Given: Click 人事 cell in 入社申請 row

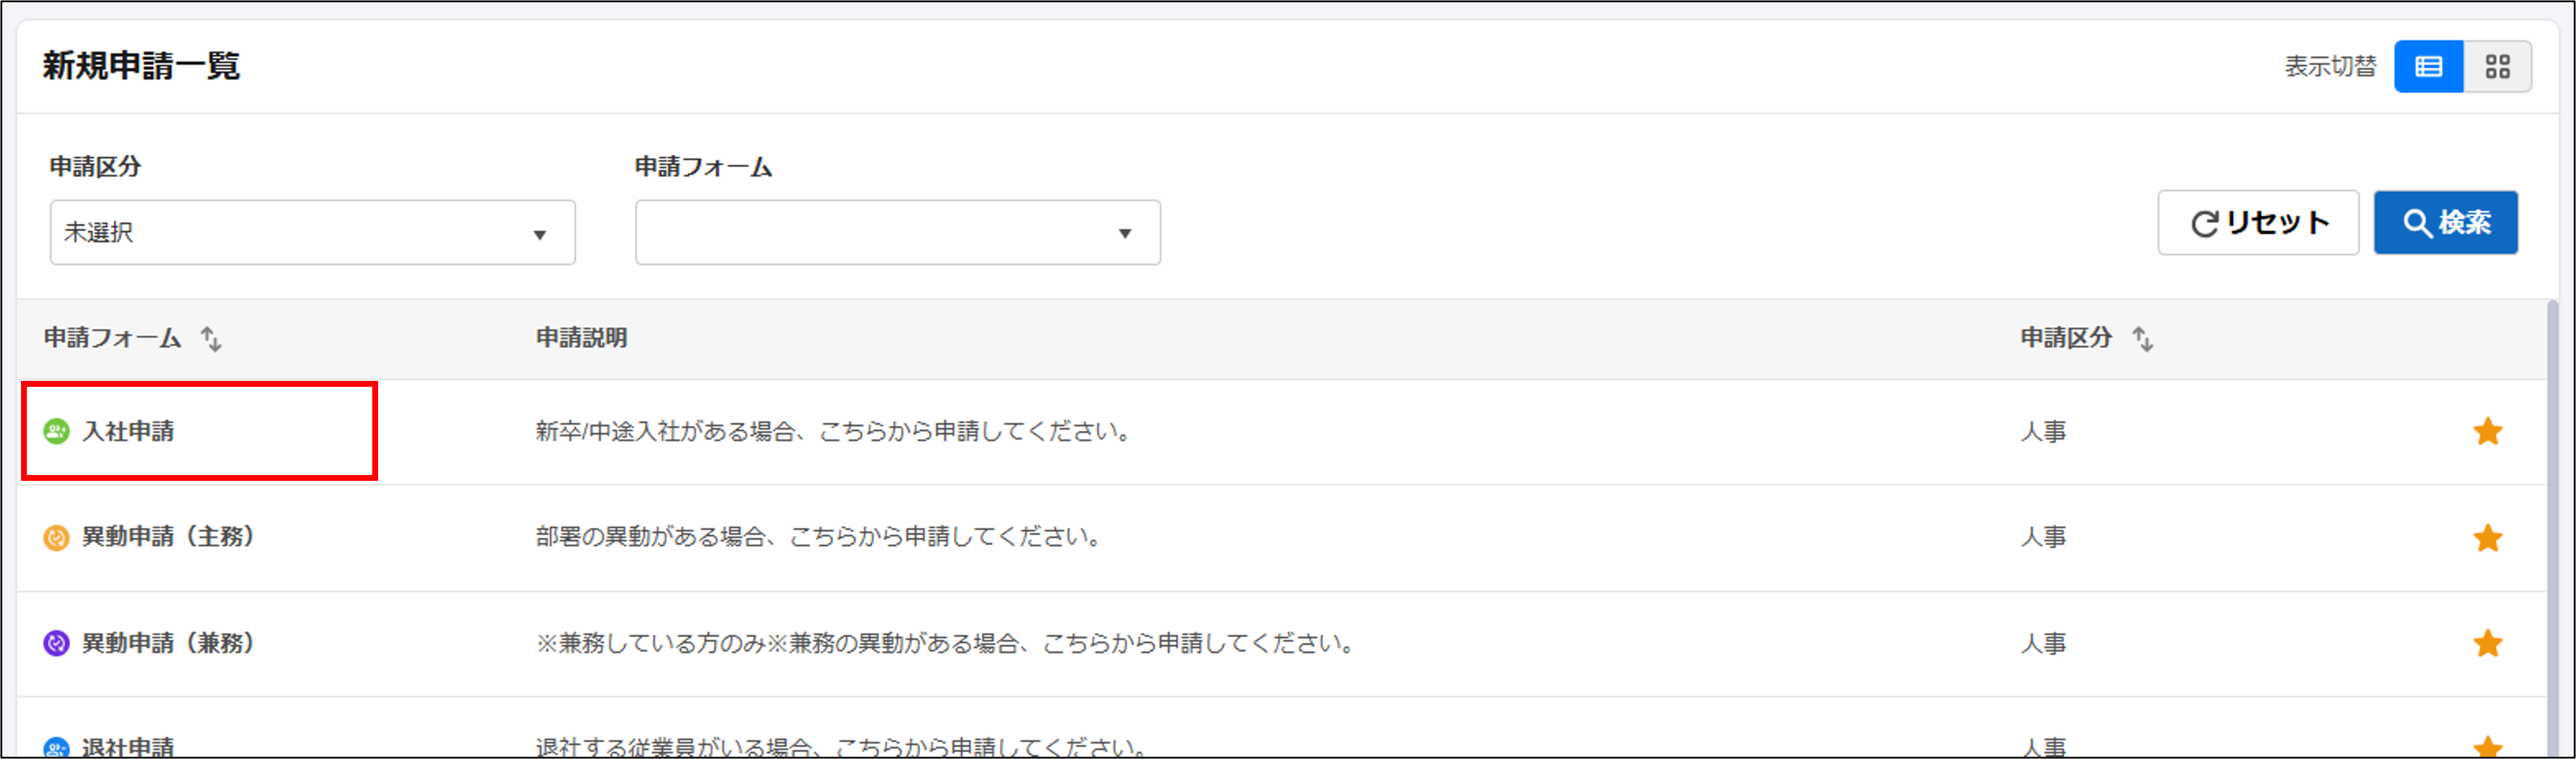Looking at the screenshot, I should pos(2044,432).
